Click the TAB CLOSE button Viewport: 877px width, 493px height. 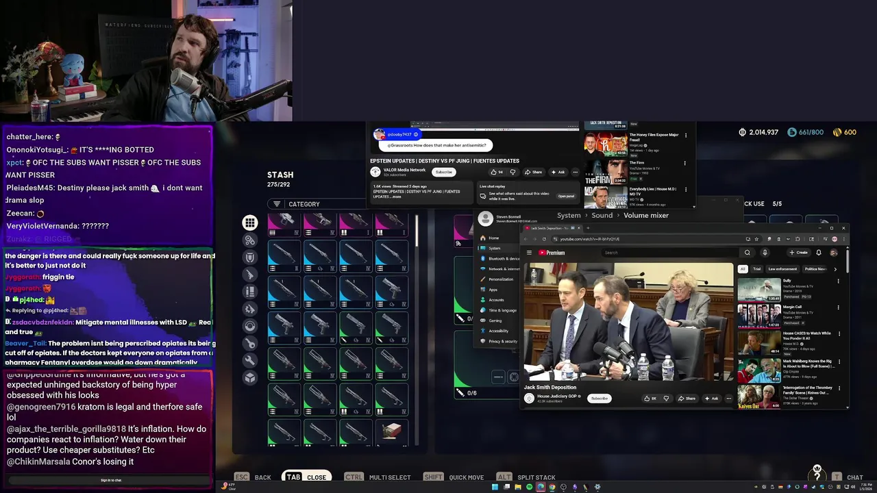[x=308, y=477]
